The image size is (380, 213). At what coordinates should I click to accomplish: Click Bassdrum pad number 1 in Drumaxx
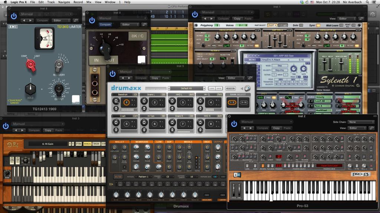126,102
